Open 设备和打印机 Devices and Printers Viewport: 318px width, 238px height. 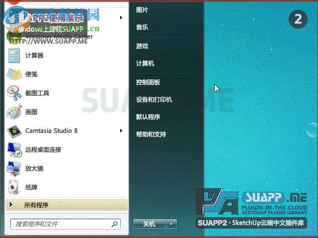(x=154, y=99)
